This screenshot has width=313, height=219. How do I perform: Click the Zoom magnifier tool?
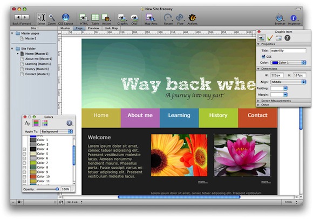[x=52, y=18]
